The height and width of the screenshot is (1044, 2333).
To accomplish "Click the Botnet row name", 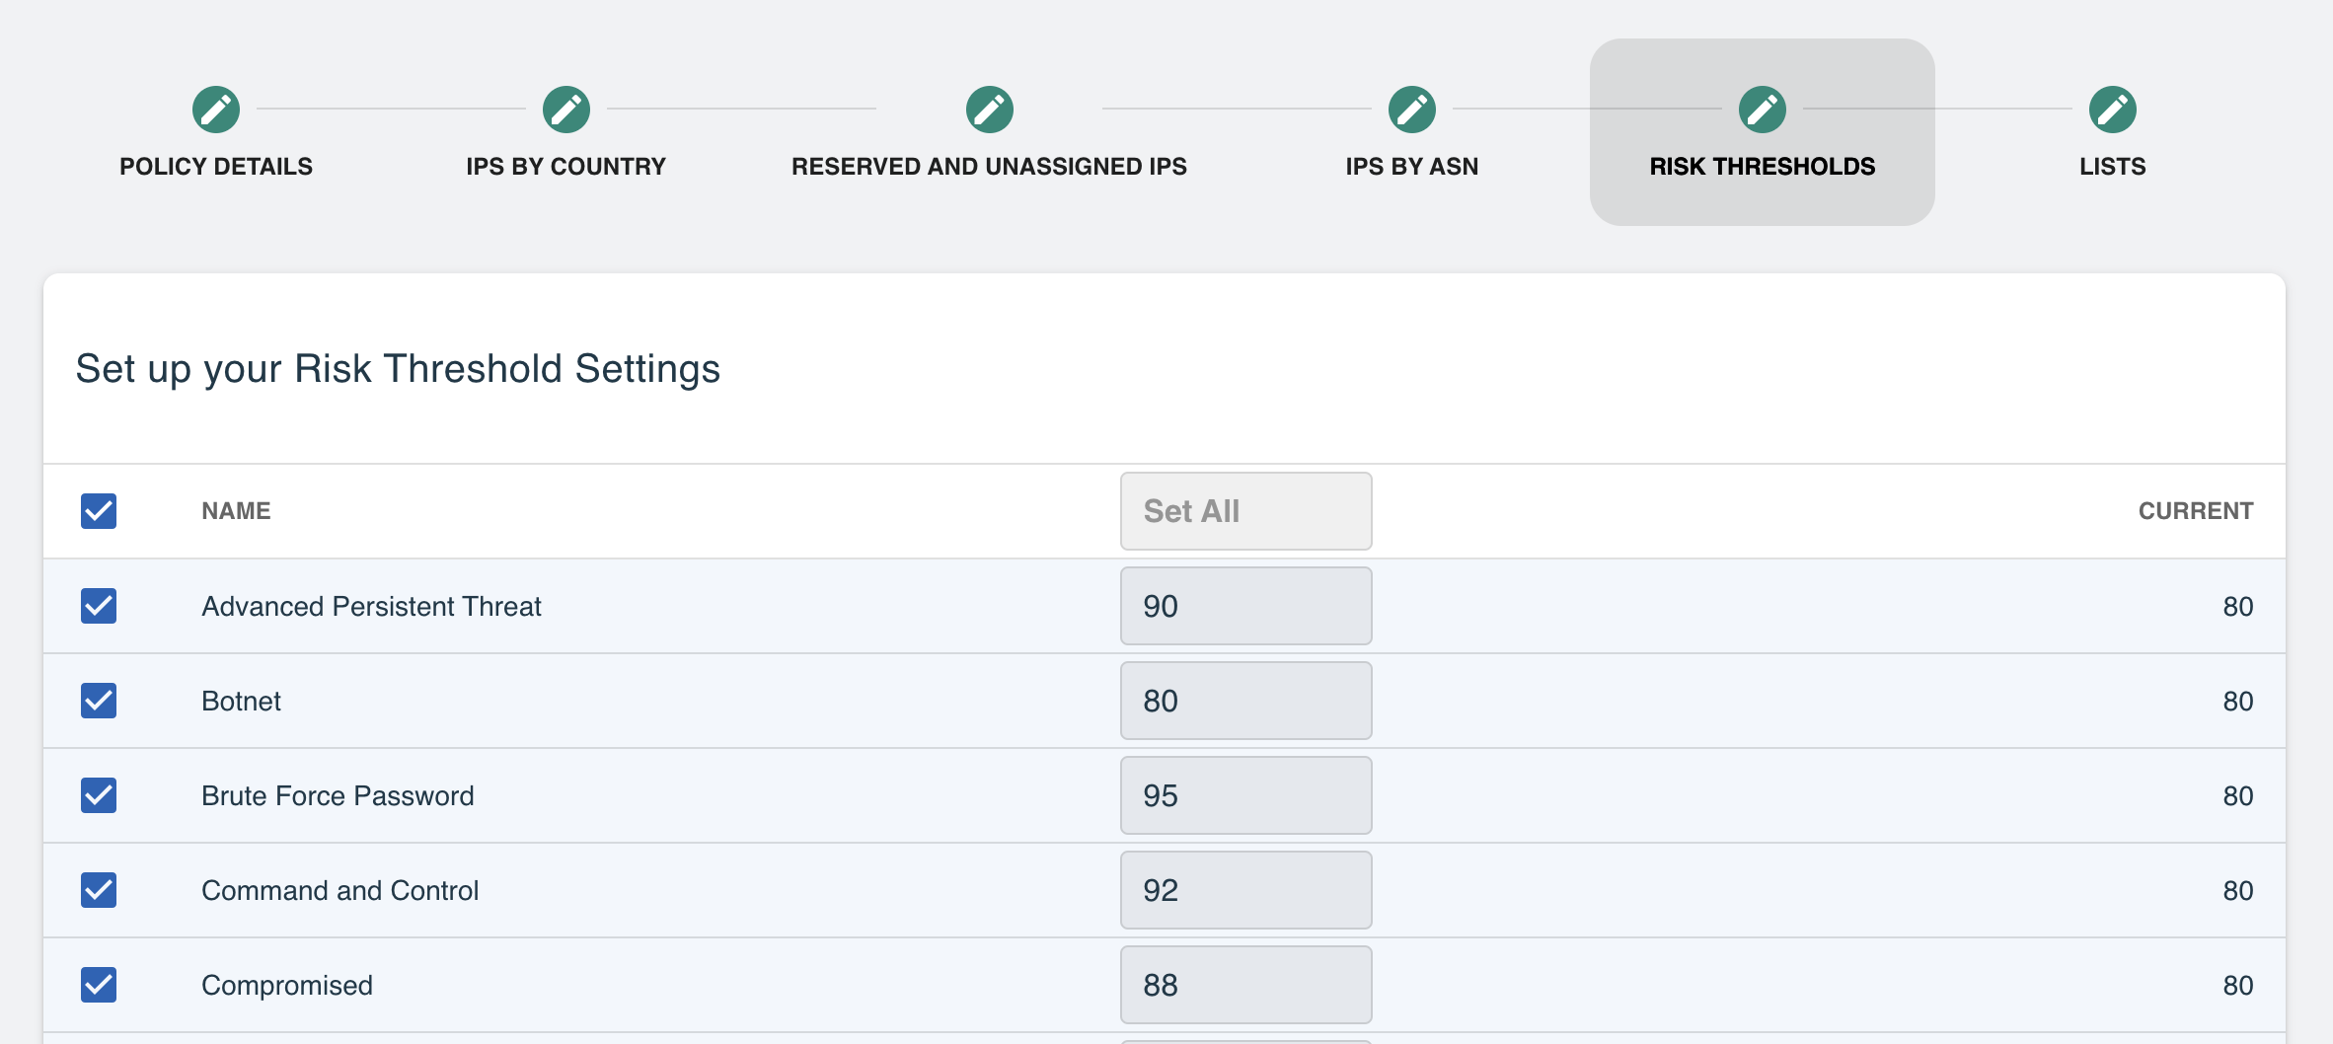I will coord(242,701).
